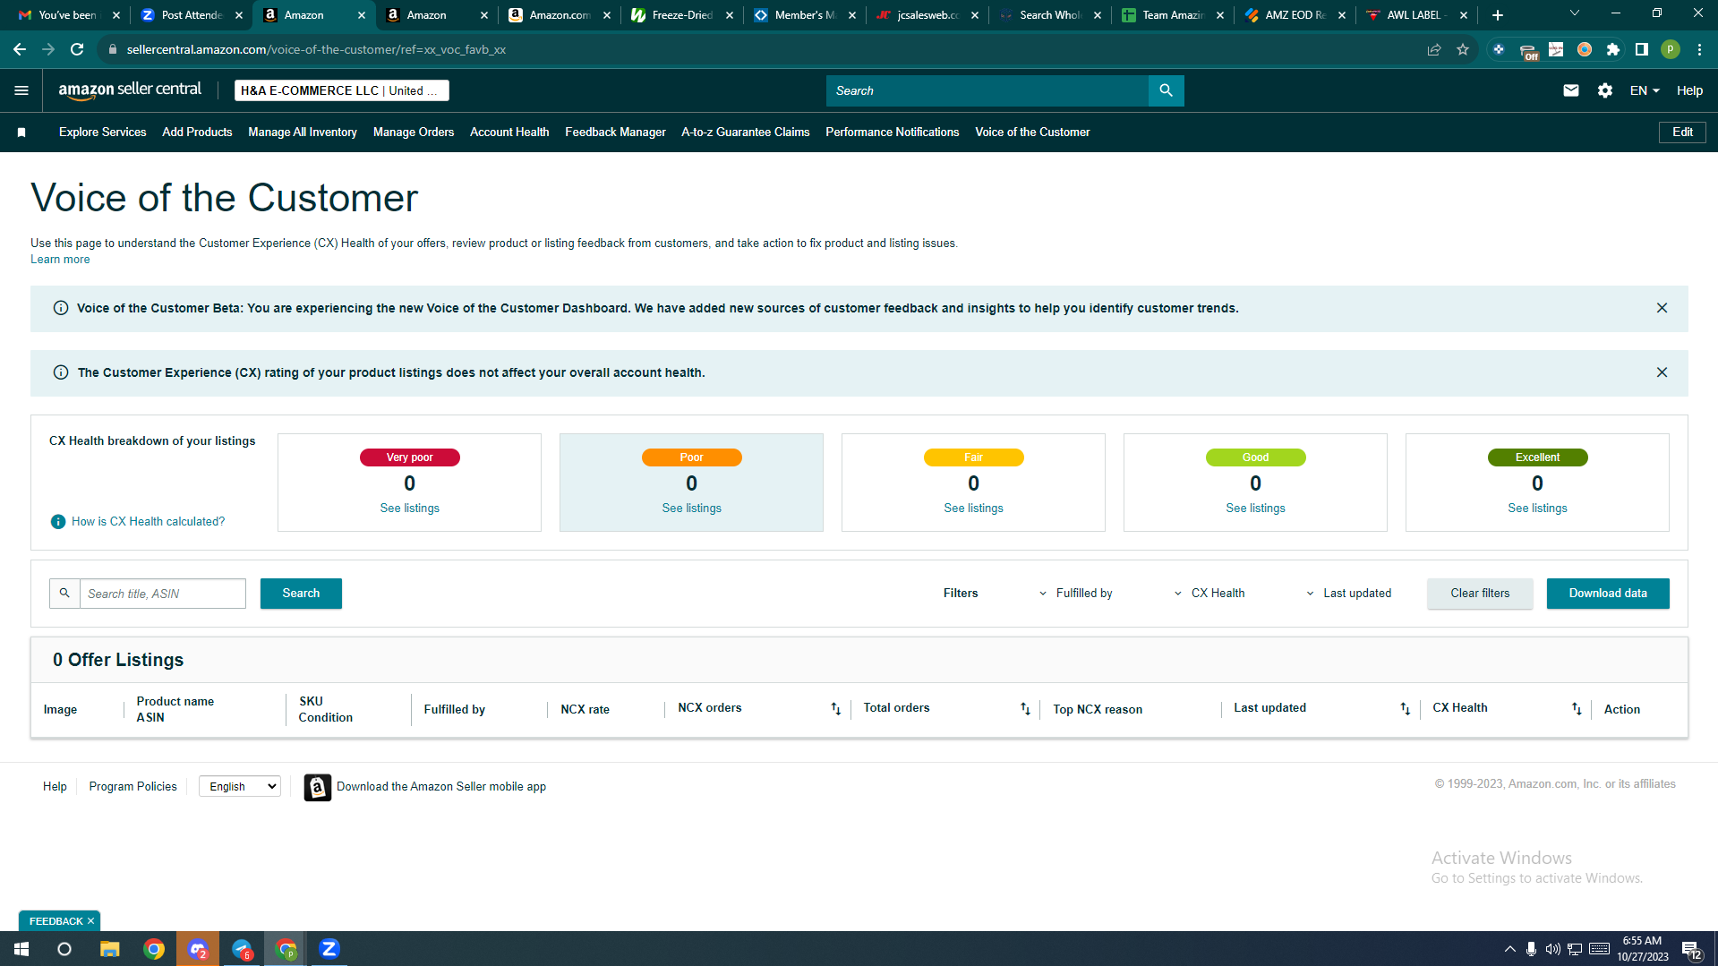The image size is (1718, 966).
Task: Open the Seller Central hamburger menu
Action: [21, 90]
